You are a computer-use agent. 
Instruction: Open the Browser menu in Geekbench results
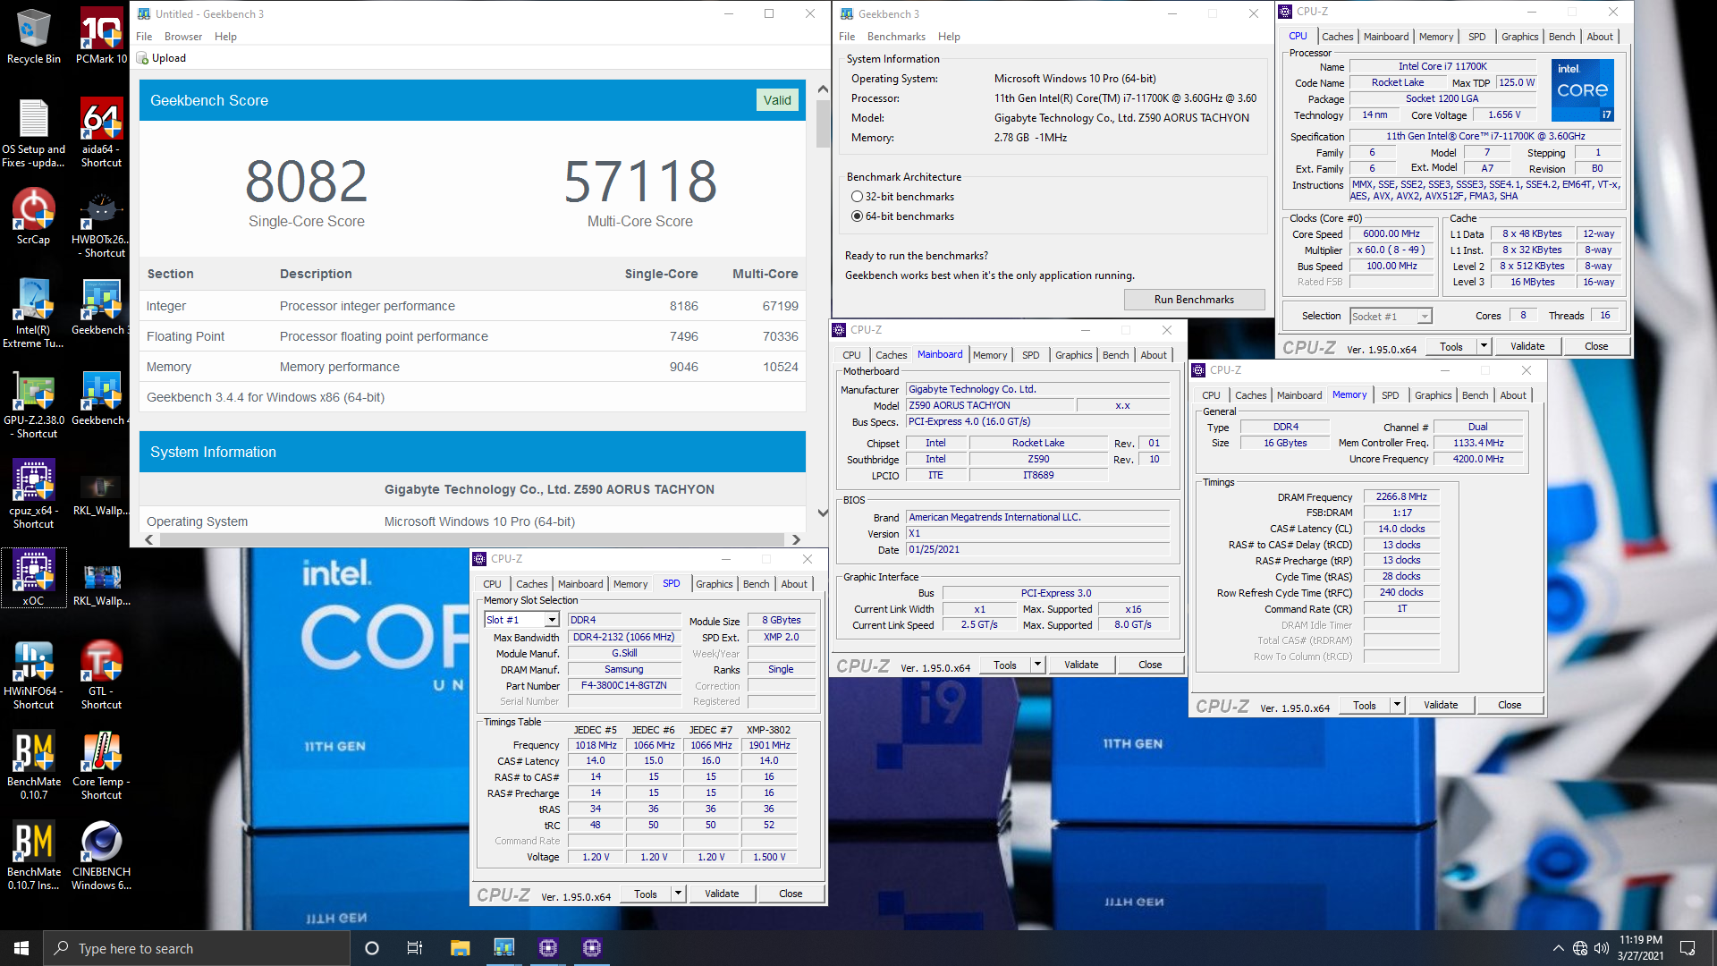click(x=183, y=37)
